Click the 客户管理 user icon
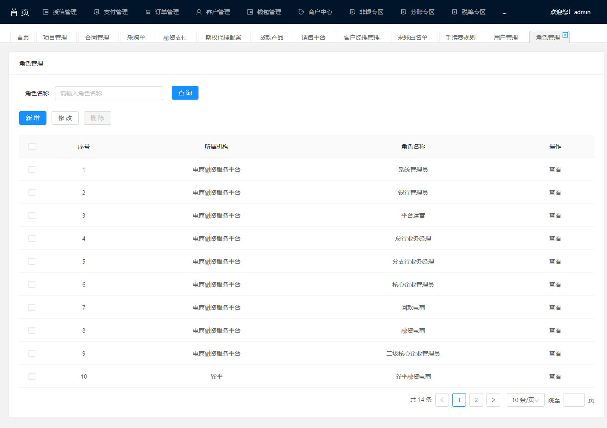 (x=199, y=12)
